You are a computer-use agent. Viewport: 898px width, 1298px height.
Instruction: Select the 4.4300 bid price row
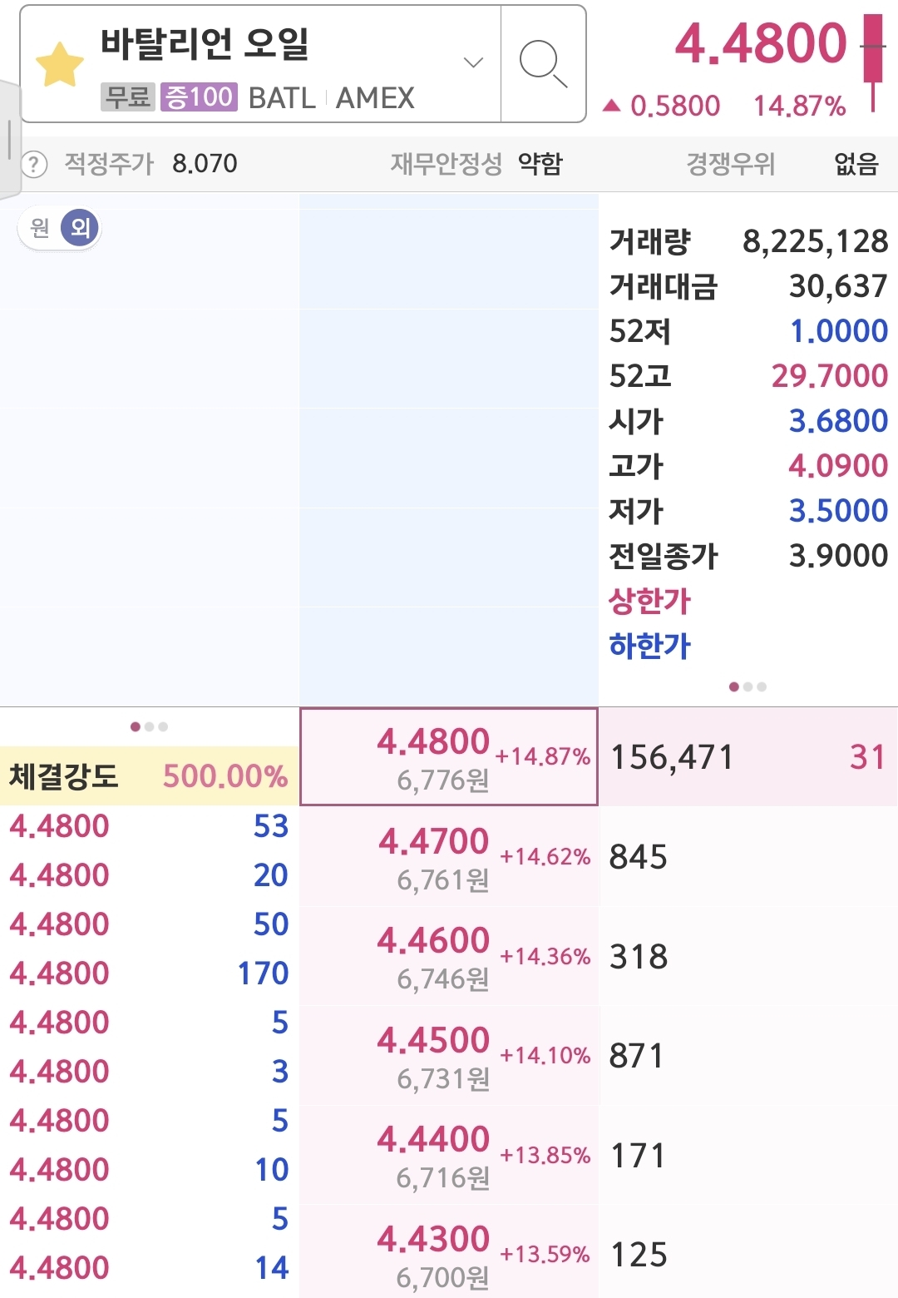click(448, 1254)
